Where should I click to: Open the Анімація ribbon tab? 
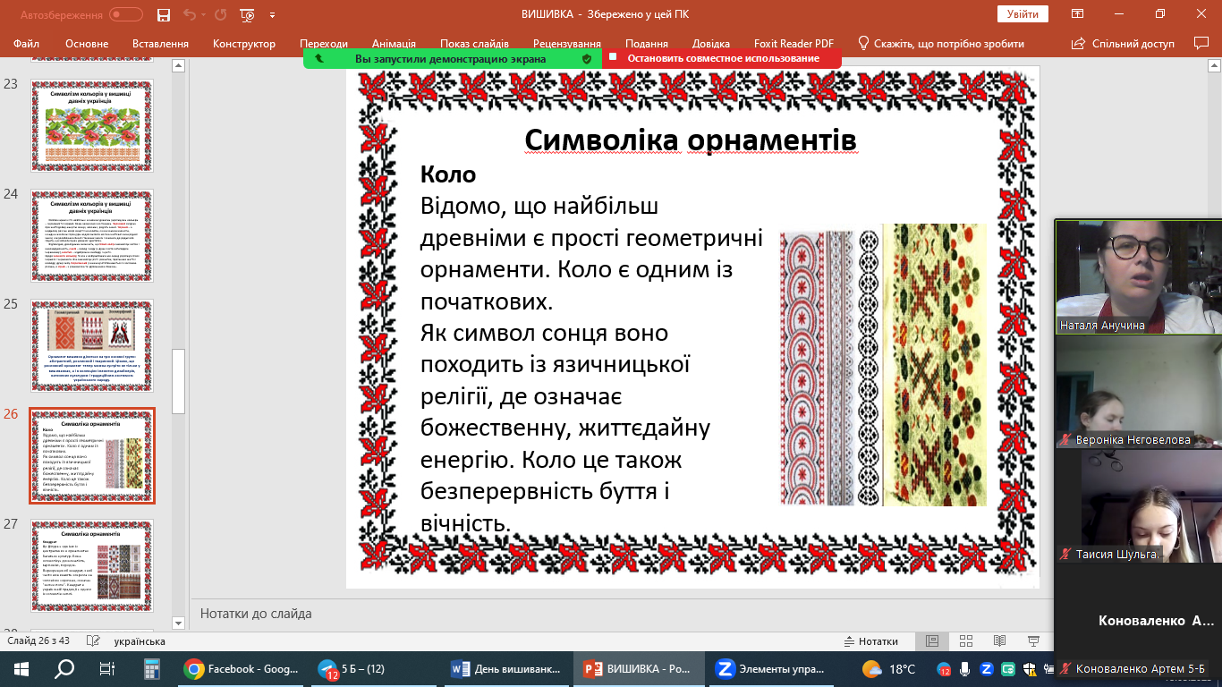(x=394, y=43)
